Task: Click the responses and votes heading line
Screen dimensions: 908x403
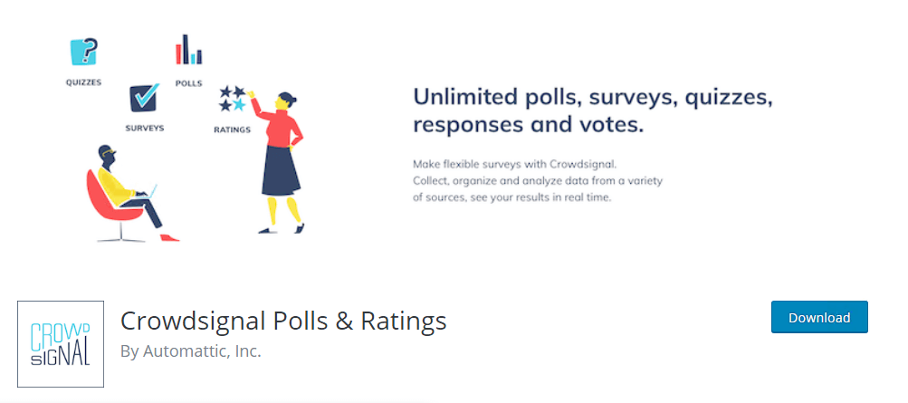Action: point(528,125)
